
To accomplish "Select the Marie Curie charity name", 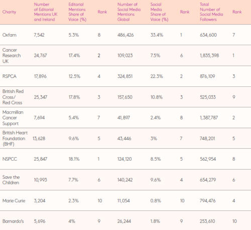I will coord(14,201).
